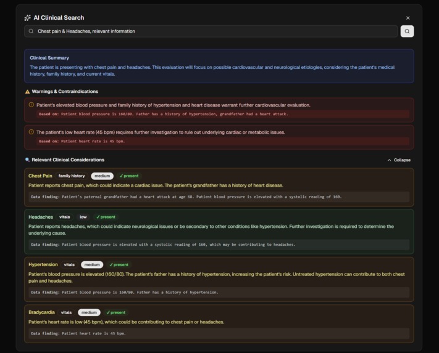The width and height of the screenshot is (439, 353).
Task: Click the alert icon on low heart rate warning
Action: coord(31,132)
